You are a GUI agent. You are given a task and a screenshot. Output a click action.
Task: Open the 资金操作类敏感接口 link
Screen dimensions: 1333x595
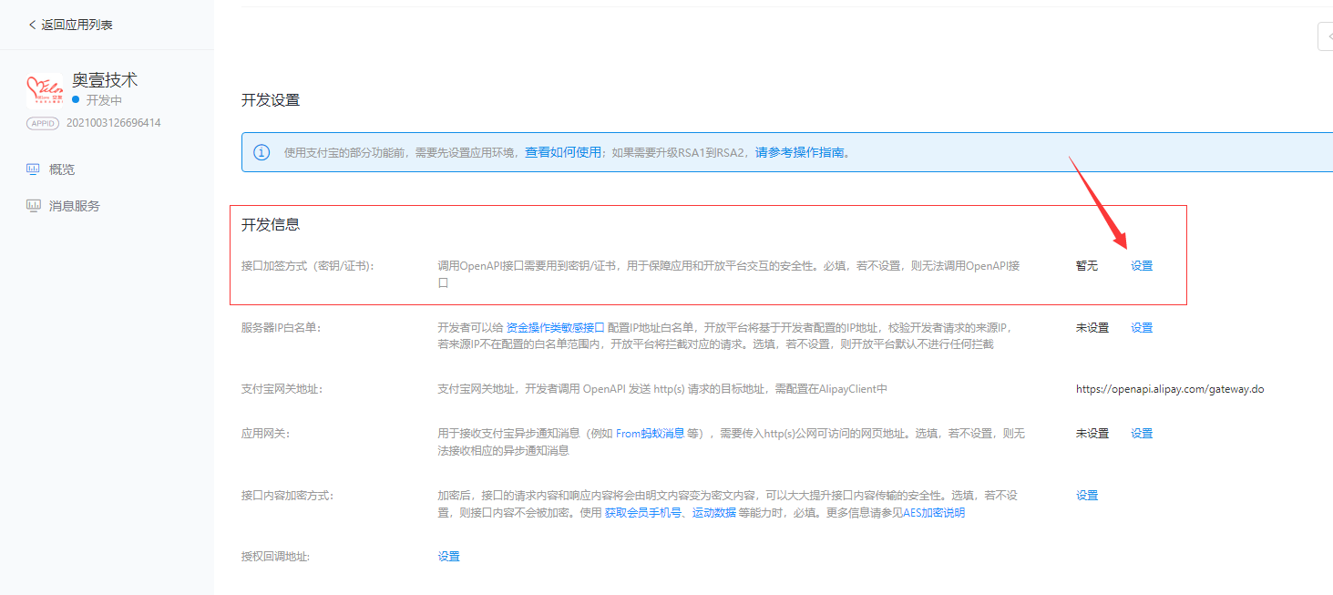[x=555, y=328]
